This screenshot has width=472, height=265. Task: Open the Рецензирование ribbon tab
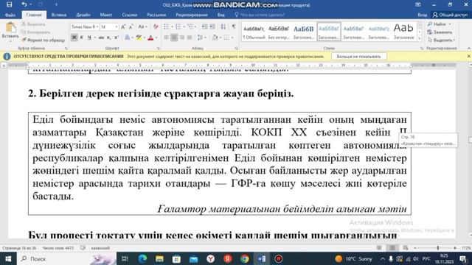192,15
